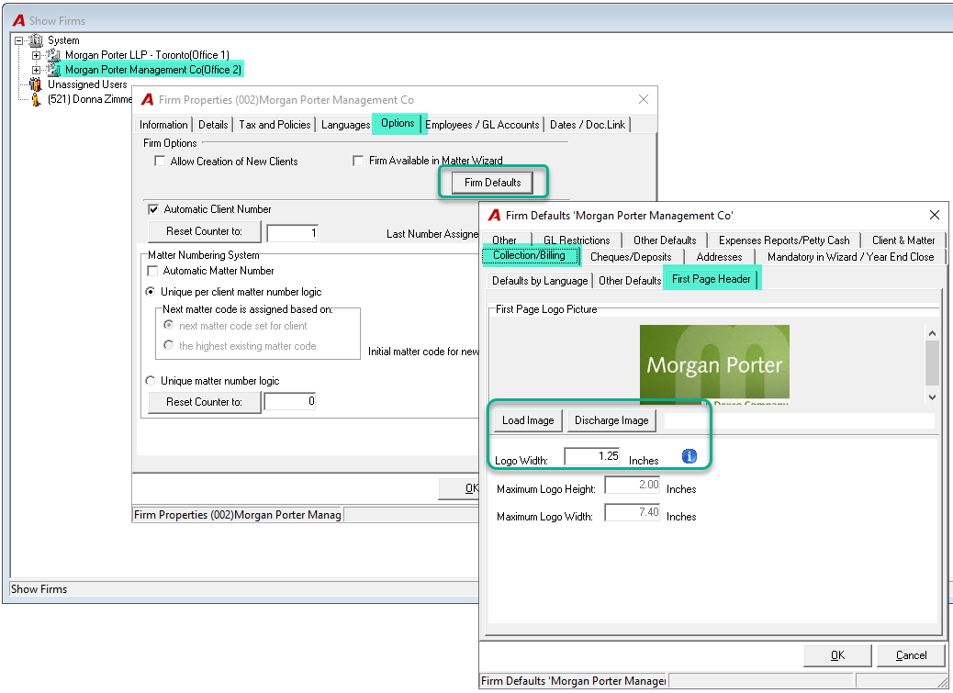
Task: Expand Morgan Porter Management Co node
Action: click(x=37, y=70)
